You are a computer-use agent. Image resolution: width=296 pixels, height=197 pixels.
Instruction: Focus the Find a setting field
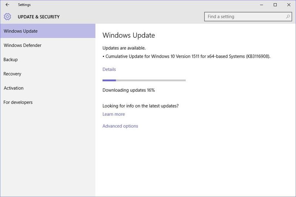(248, 17)
